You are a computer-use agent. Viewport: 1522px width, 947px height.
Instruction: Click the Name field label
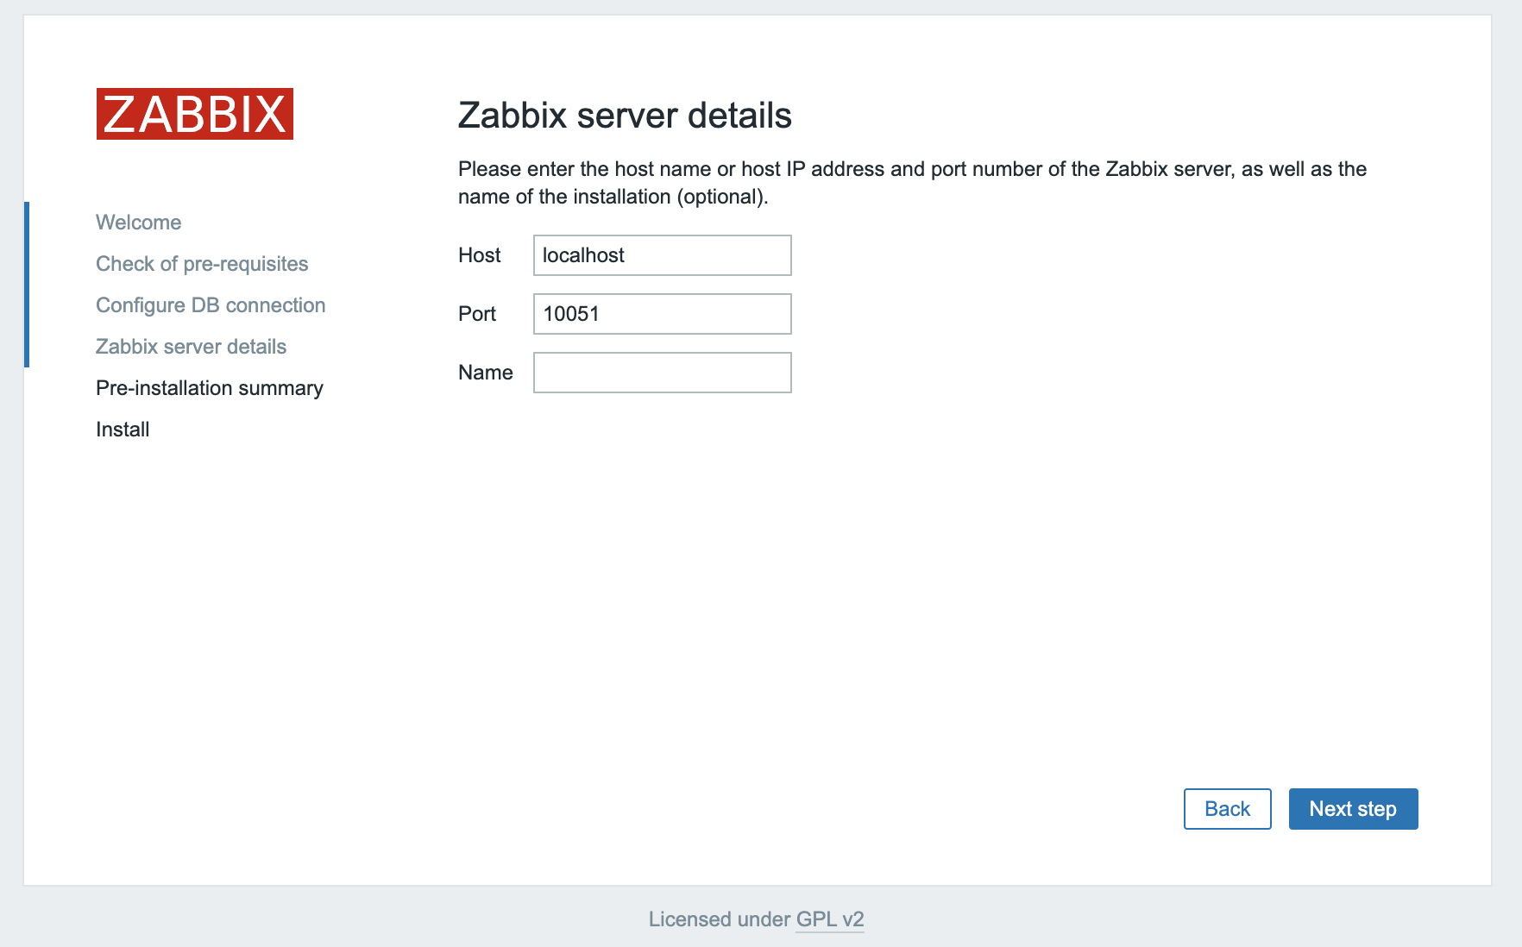point(485,373)
